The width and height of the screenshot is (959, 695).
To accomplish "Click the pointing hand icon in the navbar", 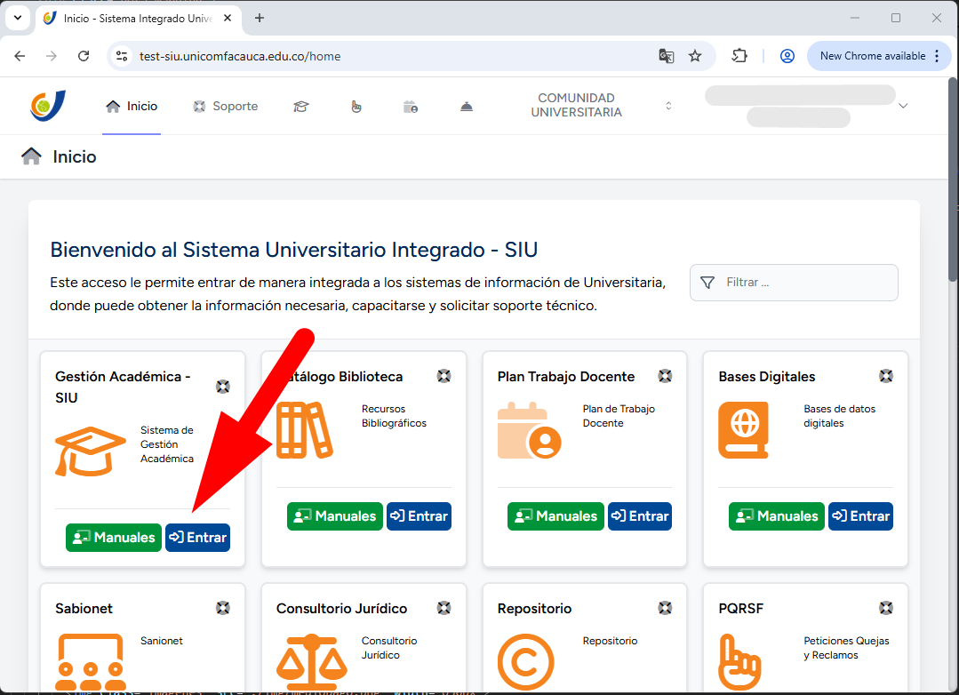I will coord(356,105).
